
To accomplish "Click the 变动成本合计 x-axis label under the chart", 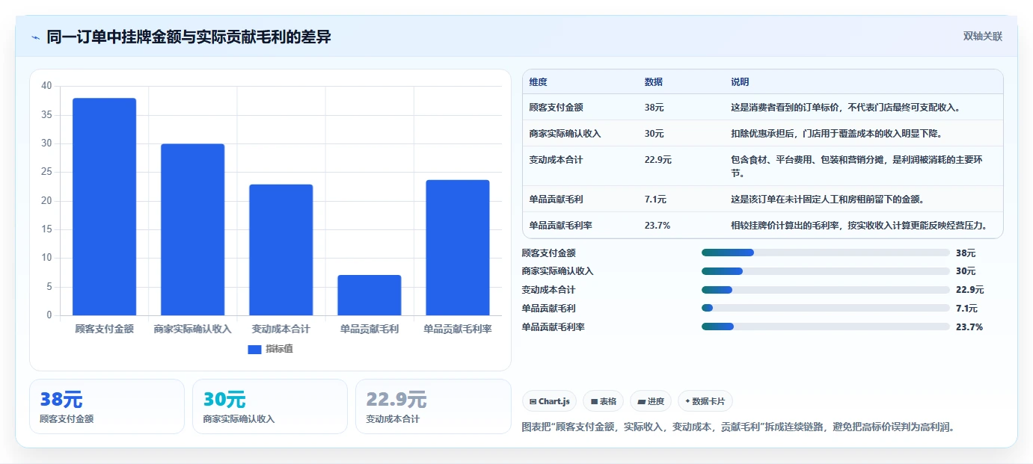I will pos(281,329).
